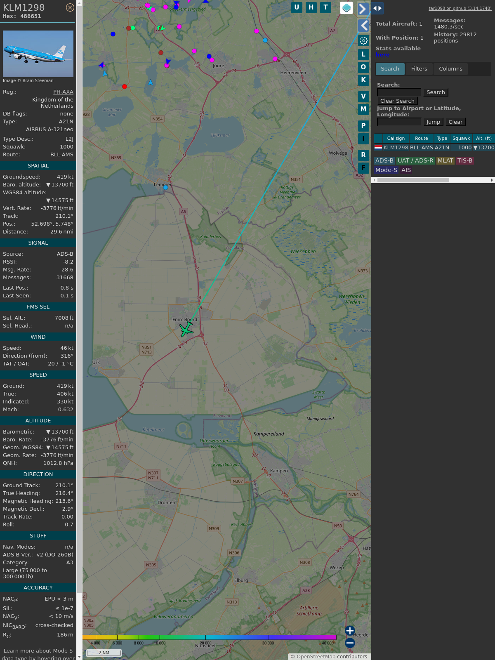Click the ACCURACY section header
This screenshot has height=660, width=495.
click(38, 588)
